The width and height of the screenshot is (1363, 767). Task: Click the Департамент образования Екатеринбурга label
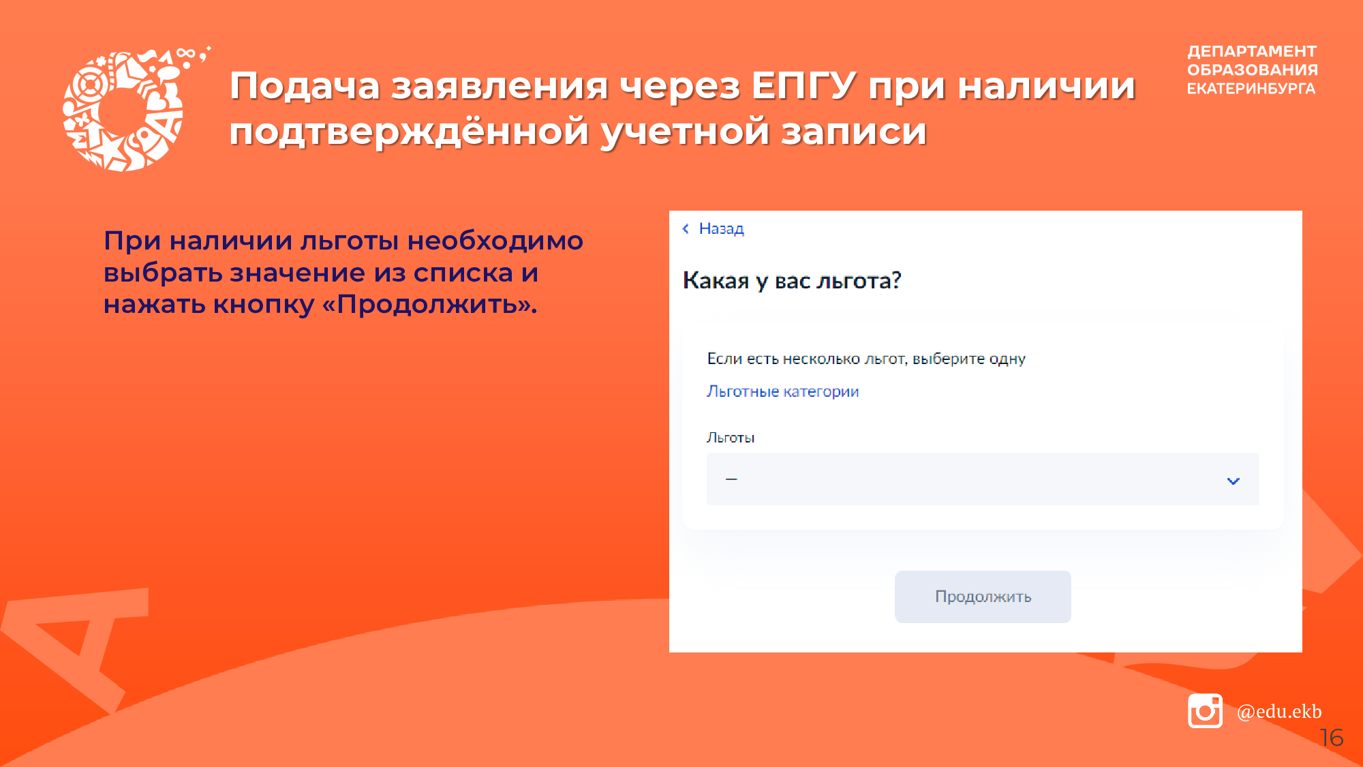[1252, 70]
